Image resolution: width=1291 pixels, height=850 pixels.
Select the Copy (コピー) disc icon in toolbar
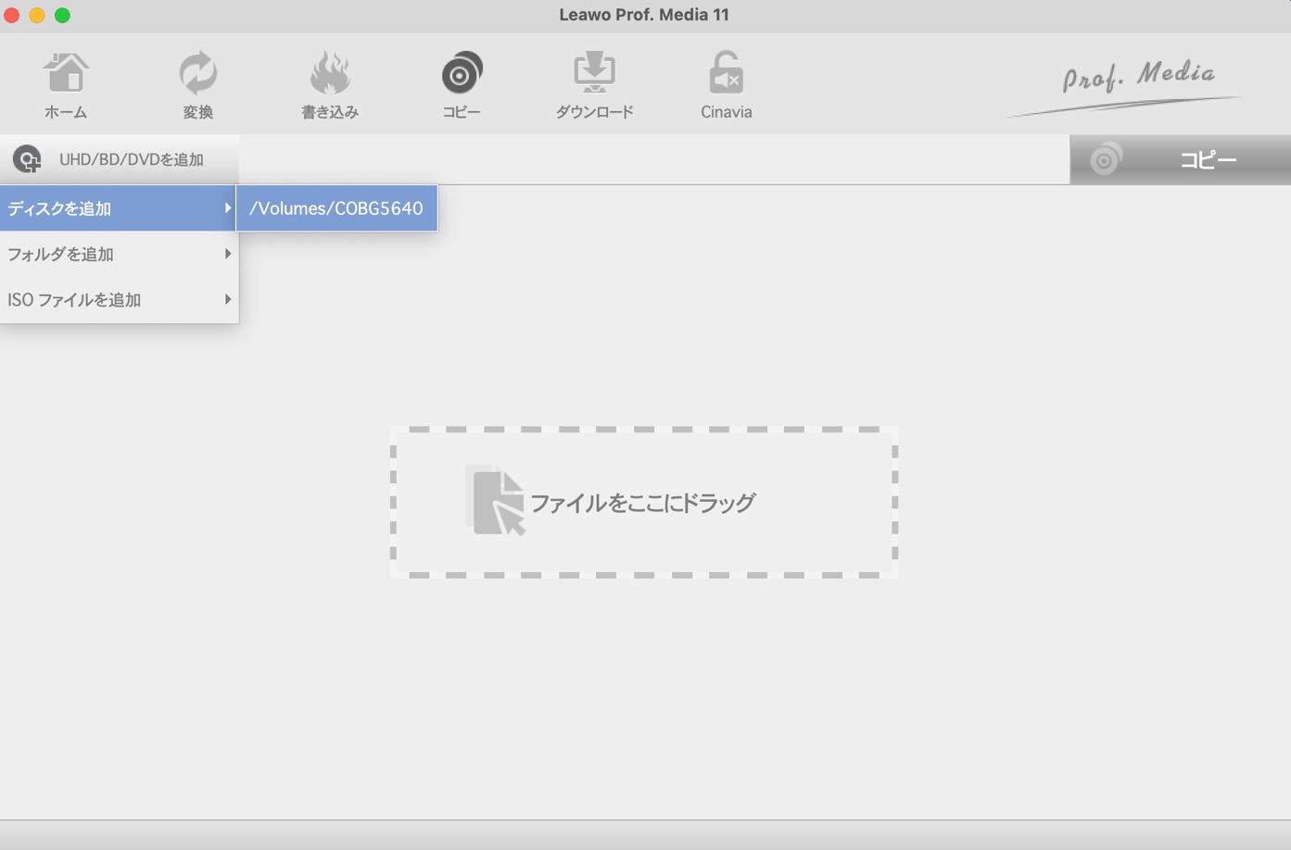click(462, 73)
